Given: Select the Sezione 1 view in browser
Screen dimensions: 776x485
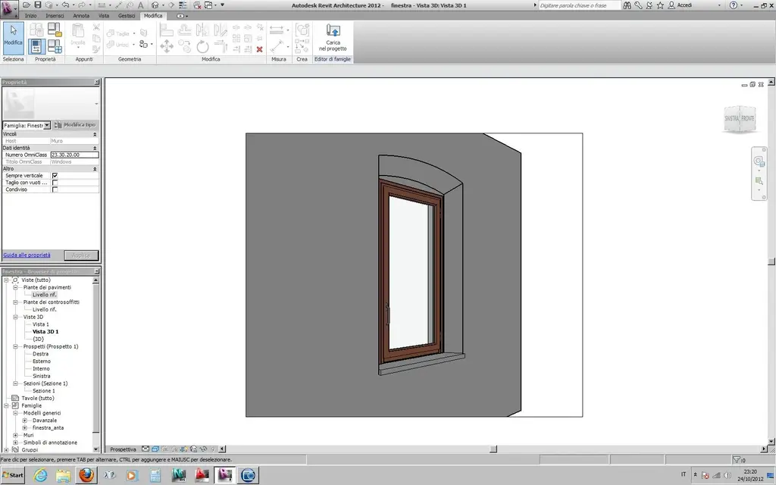Looking at the screenshot, I should tap(44, 391).
